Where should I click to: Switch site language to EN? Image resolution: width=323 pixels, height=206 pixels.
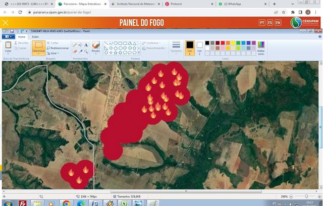pos(278,23)
